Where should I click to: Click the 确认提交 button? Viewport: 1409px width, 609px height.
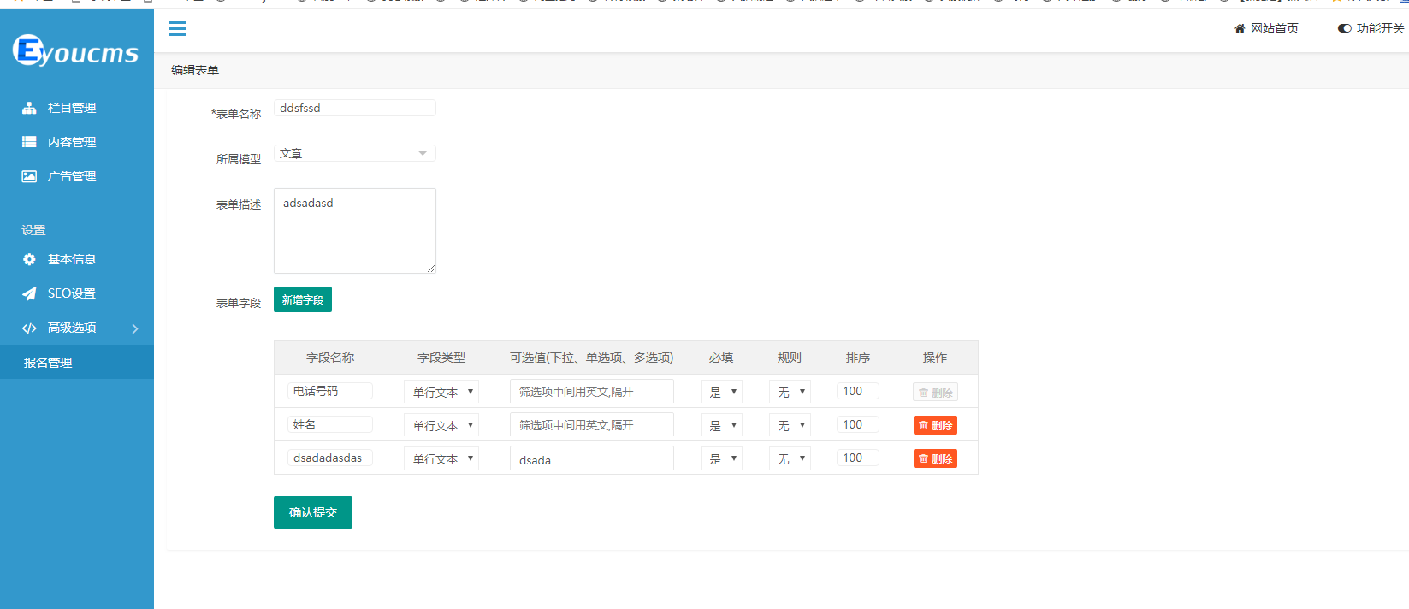coord(313,512)
